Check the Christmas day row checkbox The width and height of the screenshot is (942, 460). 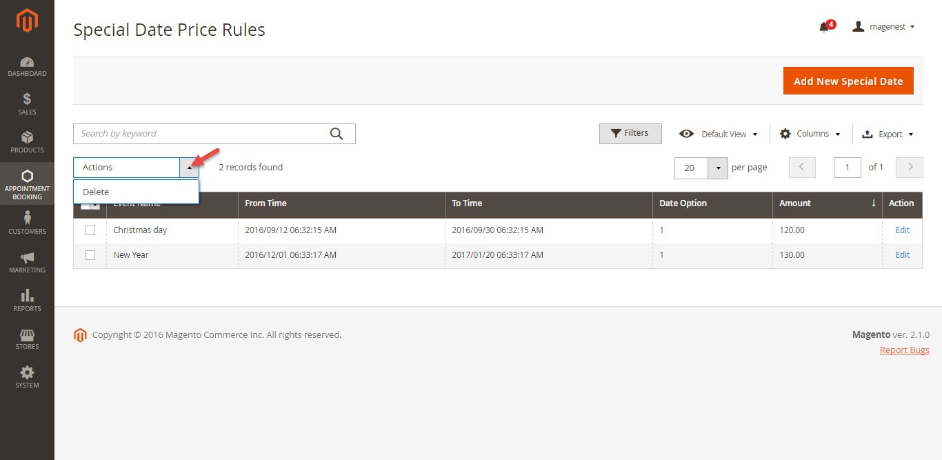[x=90, y=230]
